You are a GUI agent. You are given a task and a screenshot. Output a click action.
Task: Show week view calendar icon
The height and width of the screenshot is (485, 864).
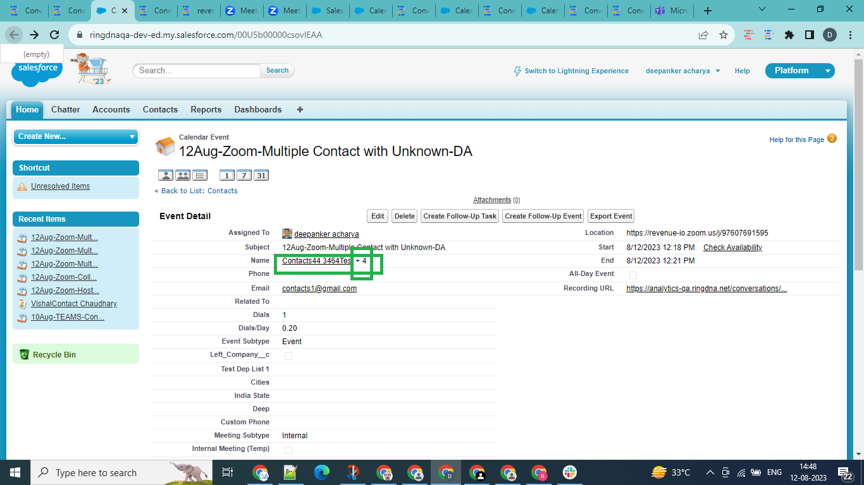[244, 176]
